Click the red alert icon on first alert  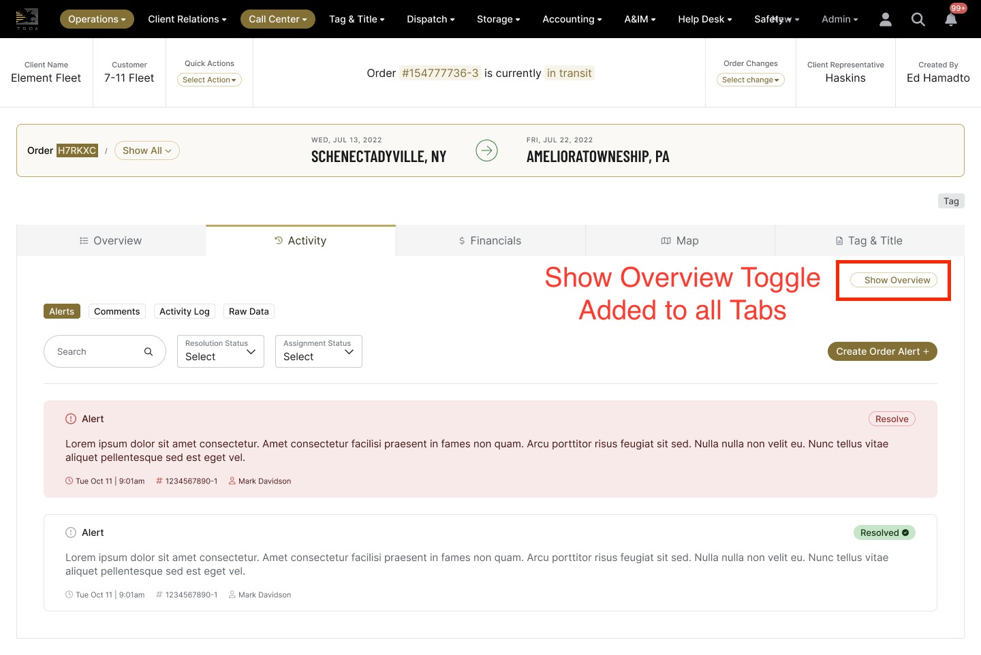(71, 419)
